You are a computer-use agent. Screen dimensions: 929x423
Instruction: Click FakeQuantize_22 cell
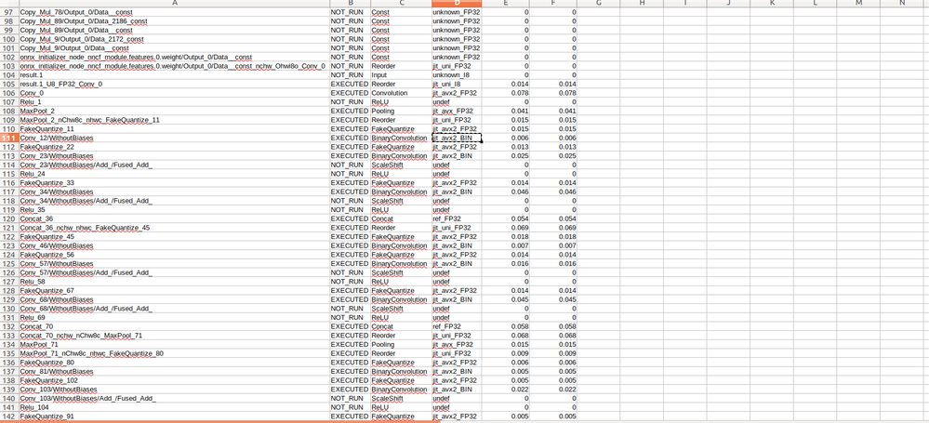(x=174, y=147)
